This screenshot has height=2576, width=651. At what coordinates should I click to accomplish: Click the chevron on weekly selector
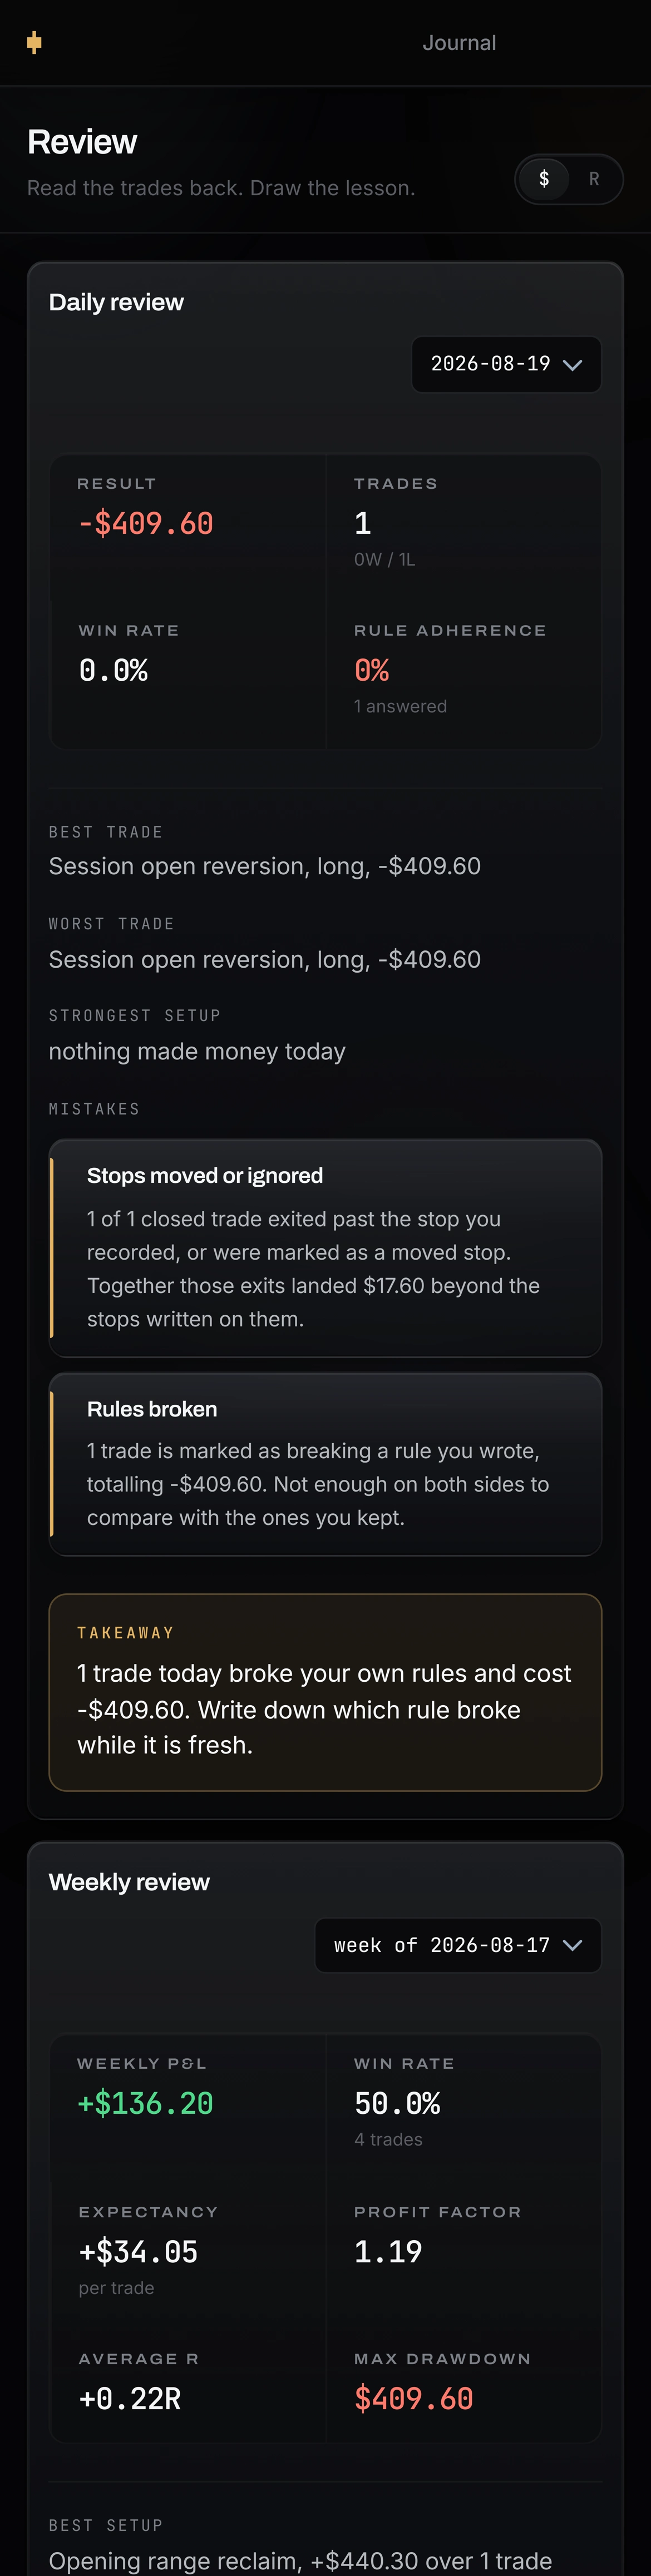(573, 1945)
